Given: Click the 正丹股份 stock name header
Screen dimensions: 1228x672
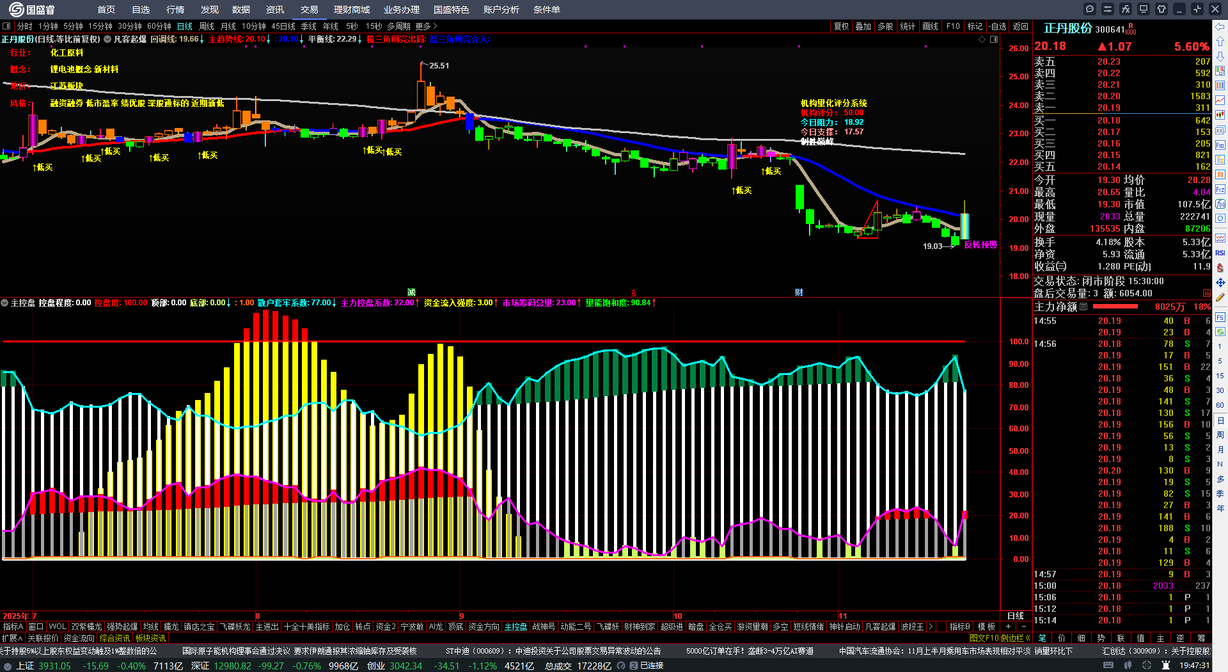Looking at the screenshot, I should click(1068, 29).
